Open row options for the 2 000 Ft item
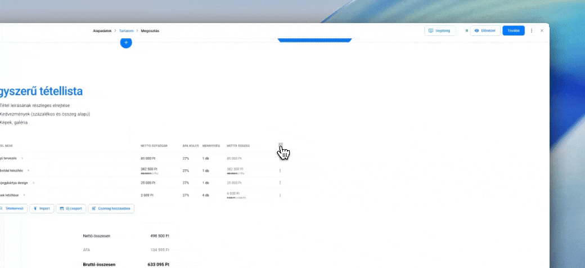The image size is (585, 268). point(280,195)
